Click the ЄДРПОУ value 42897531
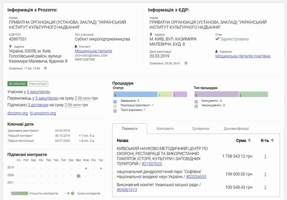The width and height of the screenshot is (287, 200). coord(18,39)
